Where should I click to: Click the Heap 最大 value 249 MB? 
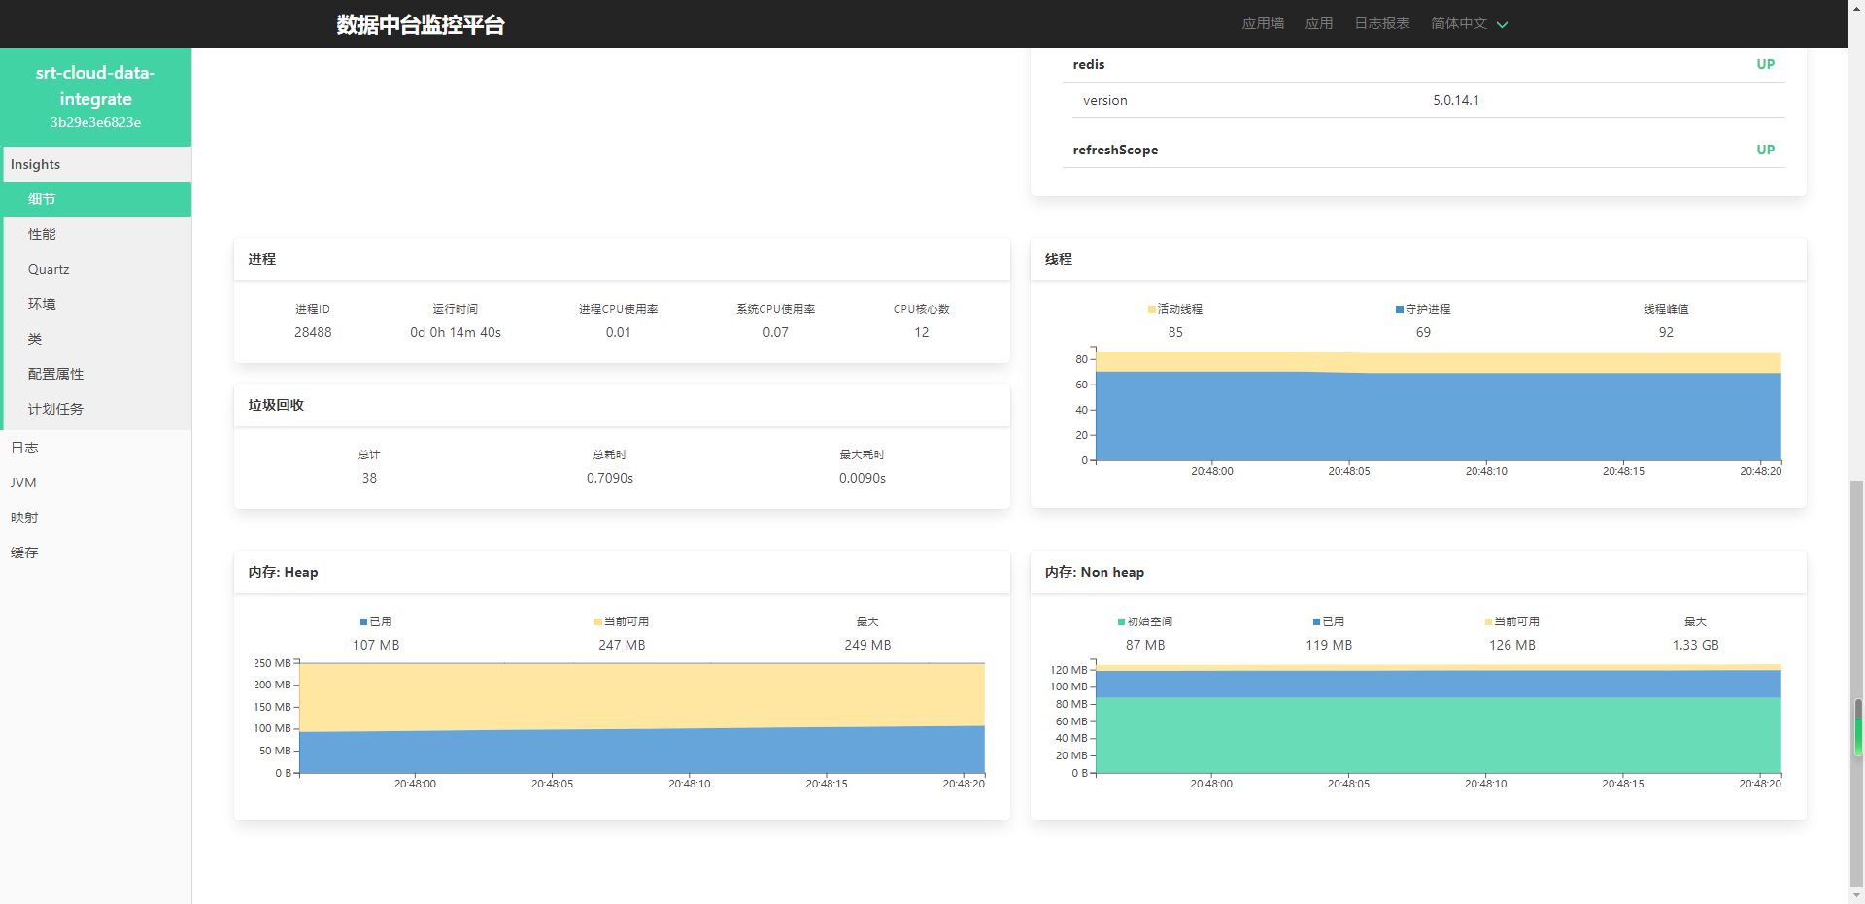pos(867,645)
